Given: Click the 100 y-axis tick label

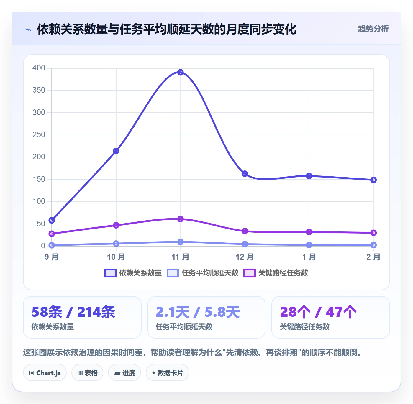Looking at the screenshot, I should [39, 201].
